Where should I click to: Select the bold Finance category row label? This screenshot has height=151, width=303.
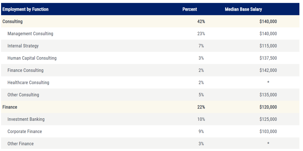10,107
